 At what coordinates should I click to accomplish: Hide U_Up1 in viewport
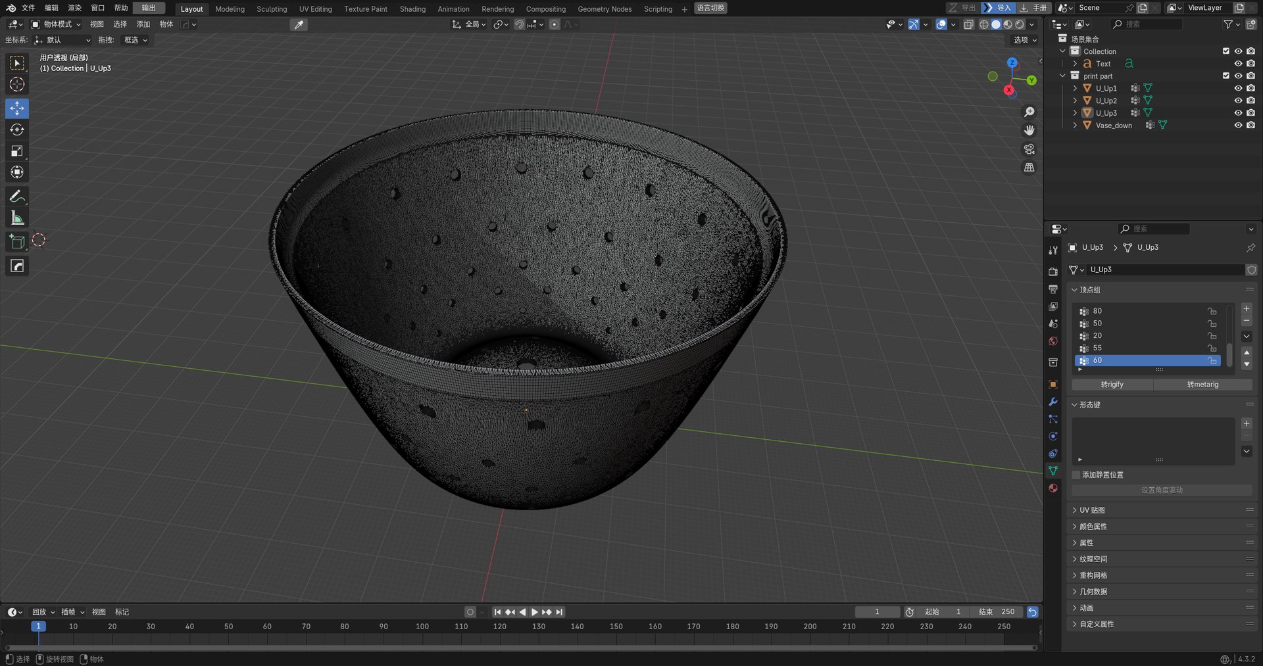click(1238, 88)
